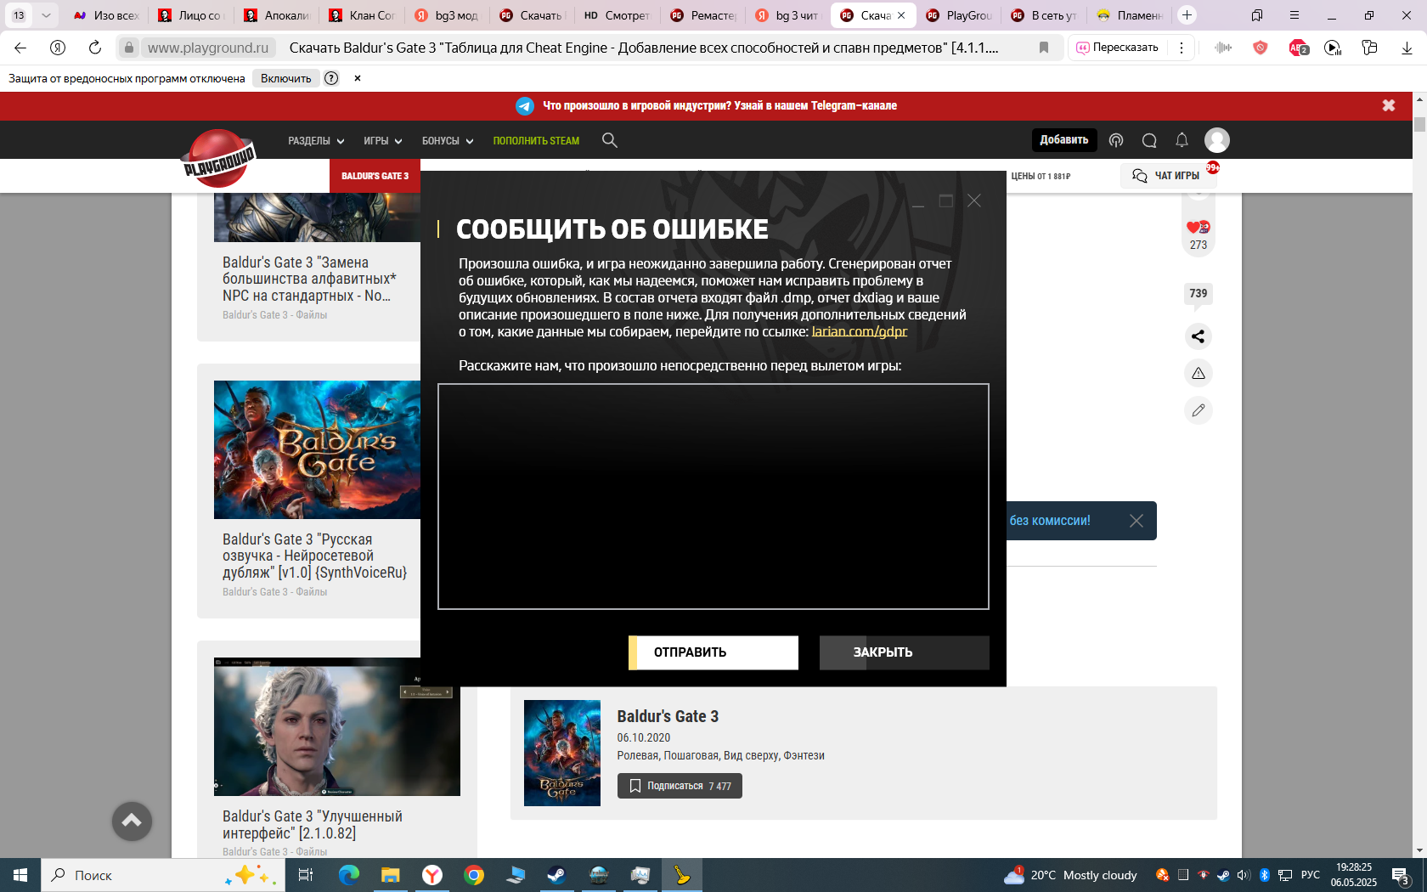1427x892 pixels.
Task: Open notifications bell icon
Action: [1182, 140]
